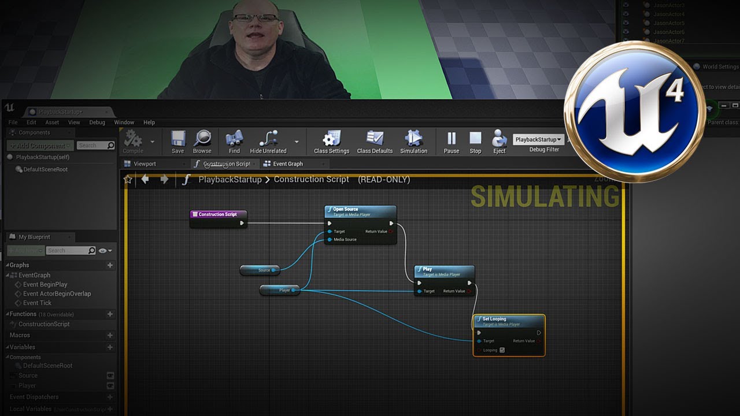This screenshot has width=740, height=416.
Task: Click the Add Component dropdown button
Action: click(40, 146)
